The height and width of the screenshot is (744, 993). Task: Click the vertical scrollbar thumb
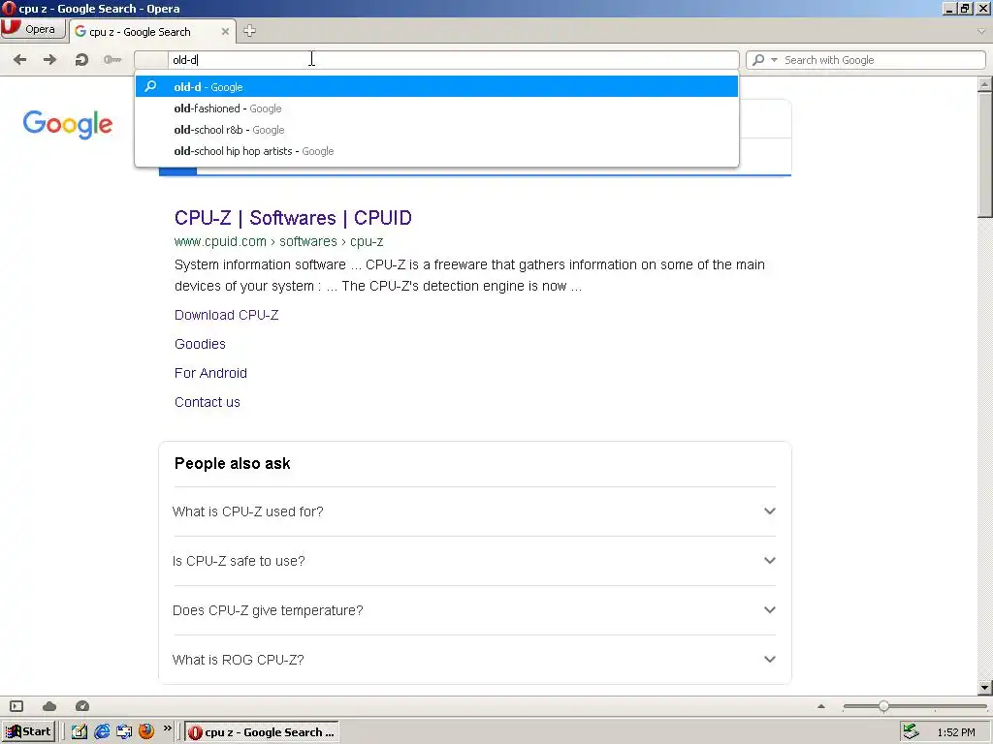(x=985, y=155)
